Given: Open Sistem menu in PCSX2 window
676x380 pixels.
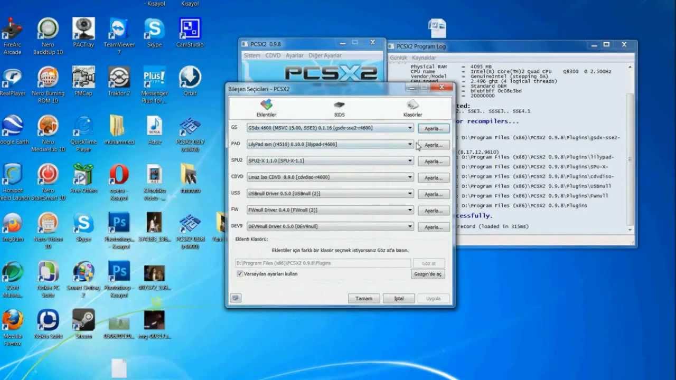Looking at the screenshot, I should click(x=252, y=55).
